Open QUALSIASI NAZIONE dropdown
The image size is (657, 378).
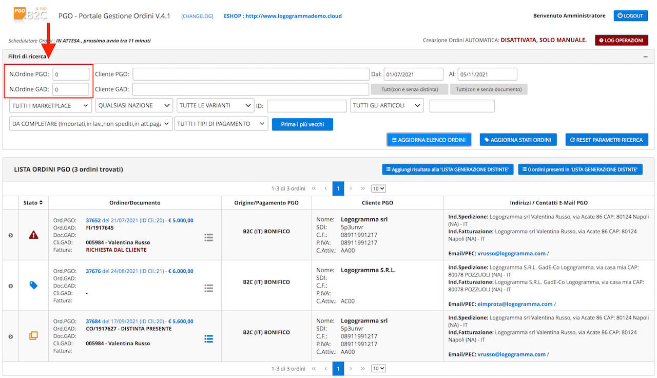point(134,106)
